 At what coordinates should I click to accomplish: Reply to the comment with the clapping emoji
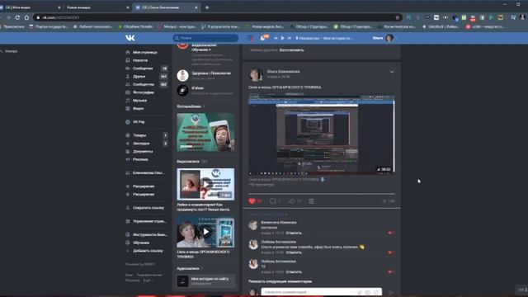294,252
